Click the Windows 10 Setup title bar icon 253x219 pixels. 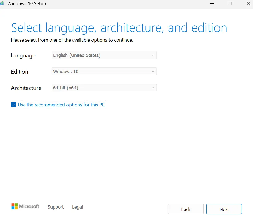pyautogui.click(x=2, y=4)
